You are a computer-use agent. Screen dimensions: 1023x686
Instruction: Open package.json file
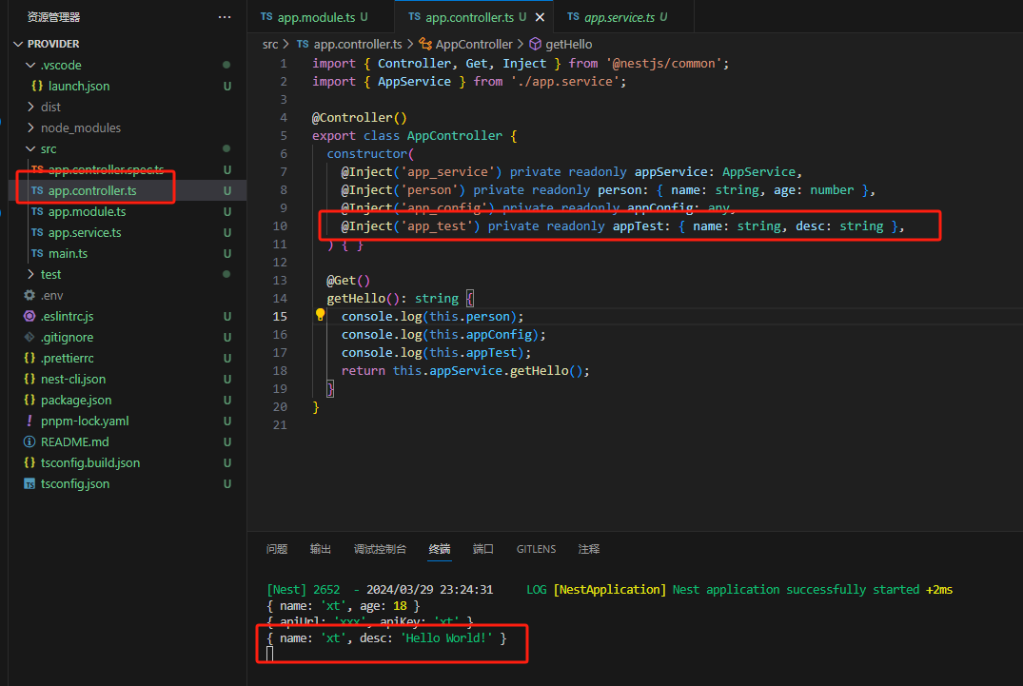(x=76, y=400)
